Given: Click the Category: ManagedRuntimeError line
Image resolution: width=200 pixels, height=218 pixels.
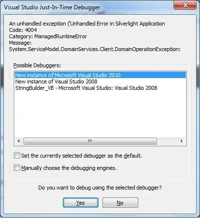Looking at the screenshot, I should [48, 36].
